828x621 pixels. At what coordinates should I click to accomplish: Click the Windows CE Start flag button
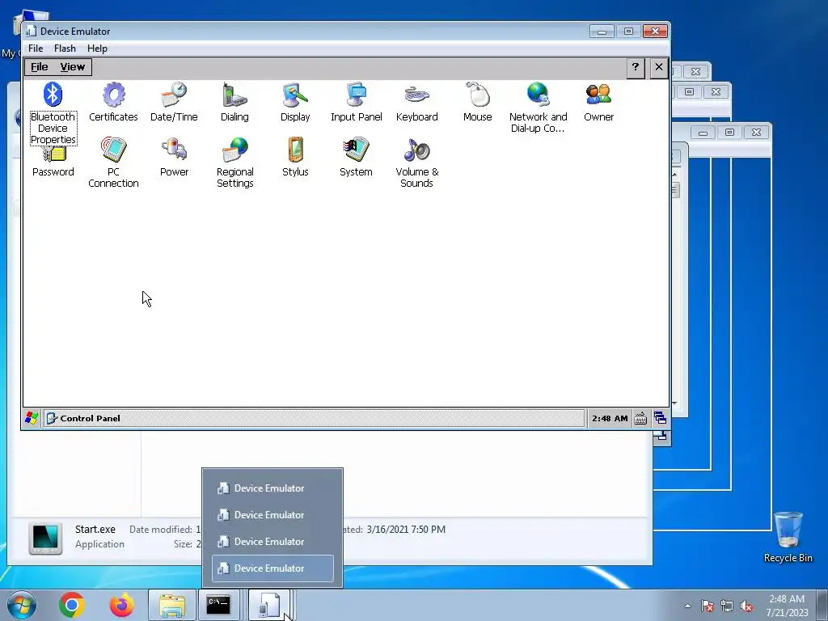(x=32, y=418)
